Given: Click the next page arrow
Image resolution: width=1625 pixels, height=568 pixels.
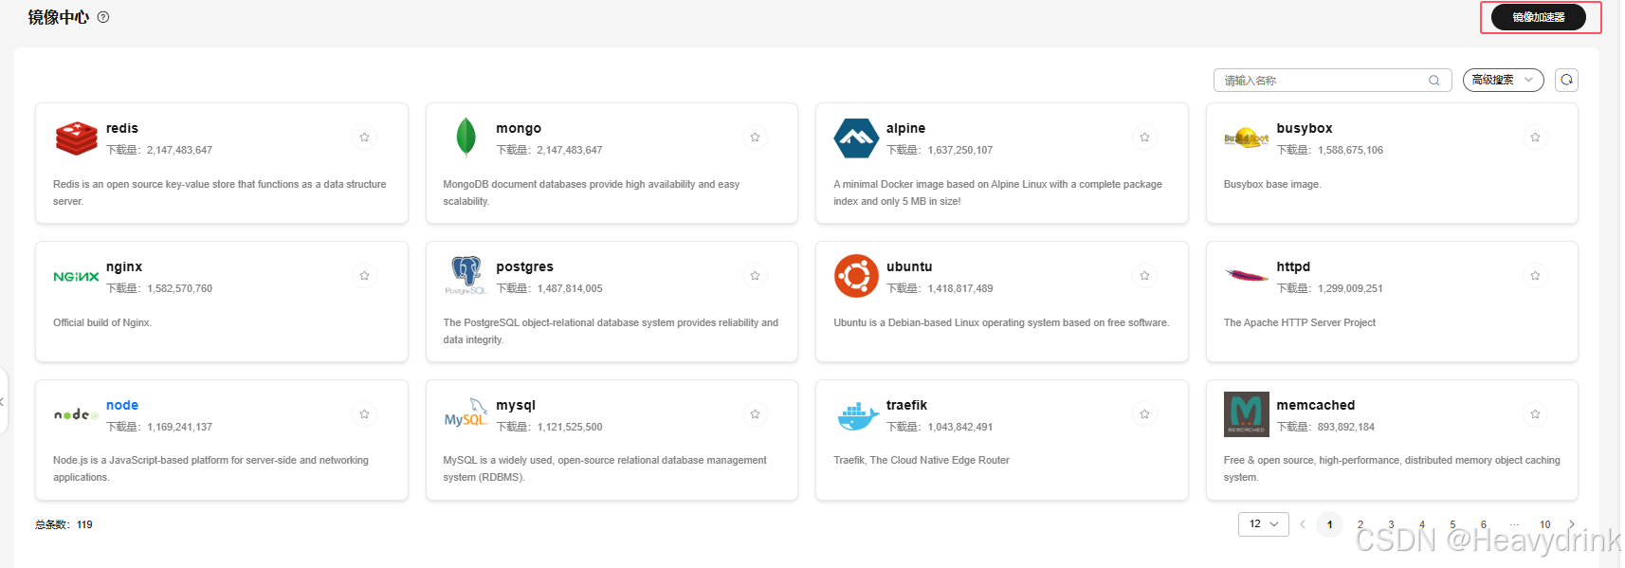Looking at the screenshot, I should click(1572, 524).
